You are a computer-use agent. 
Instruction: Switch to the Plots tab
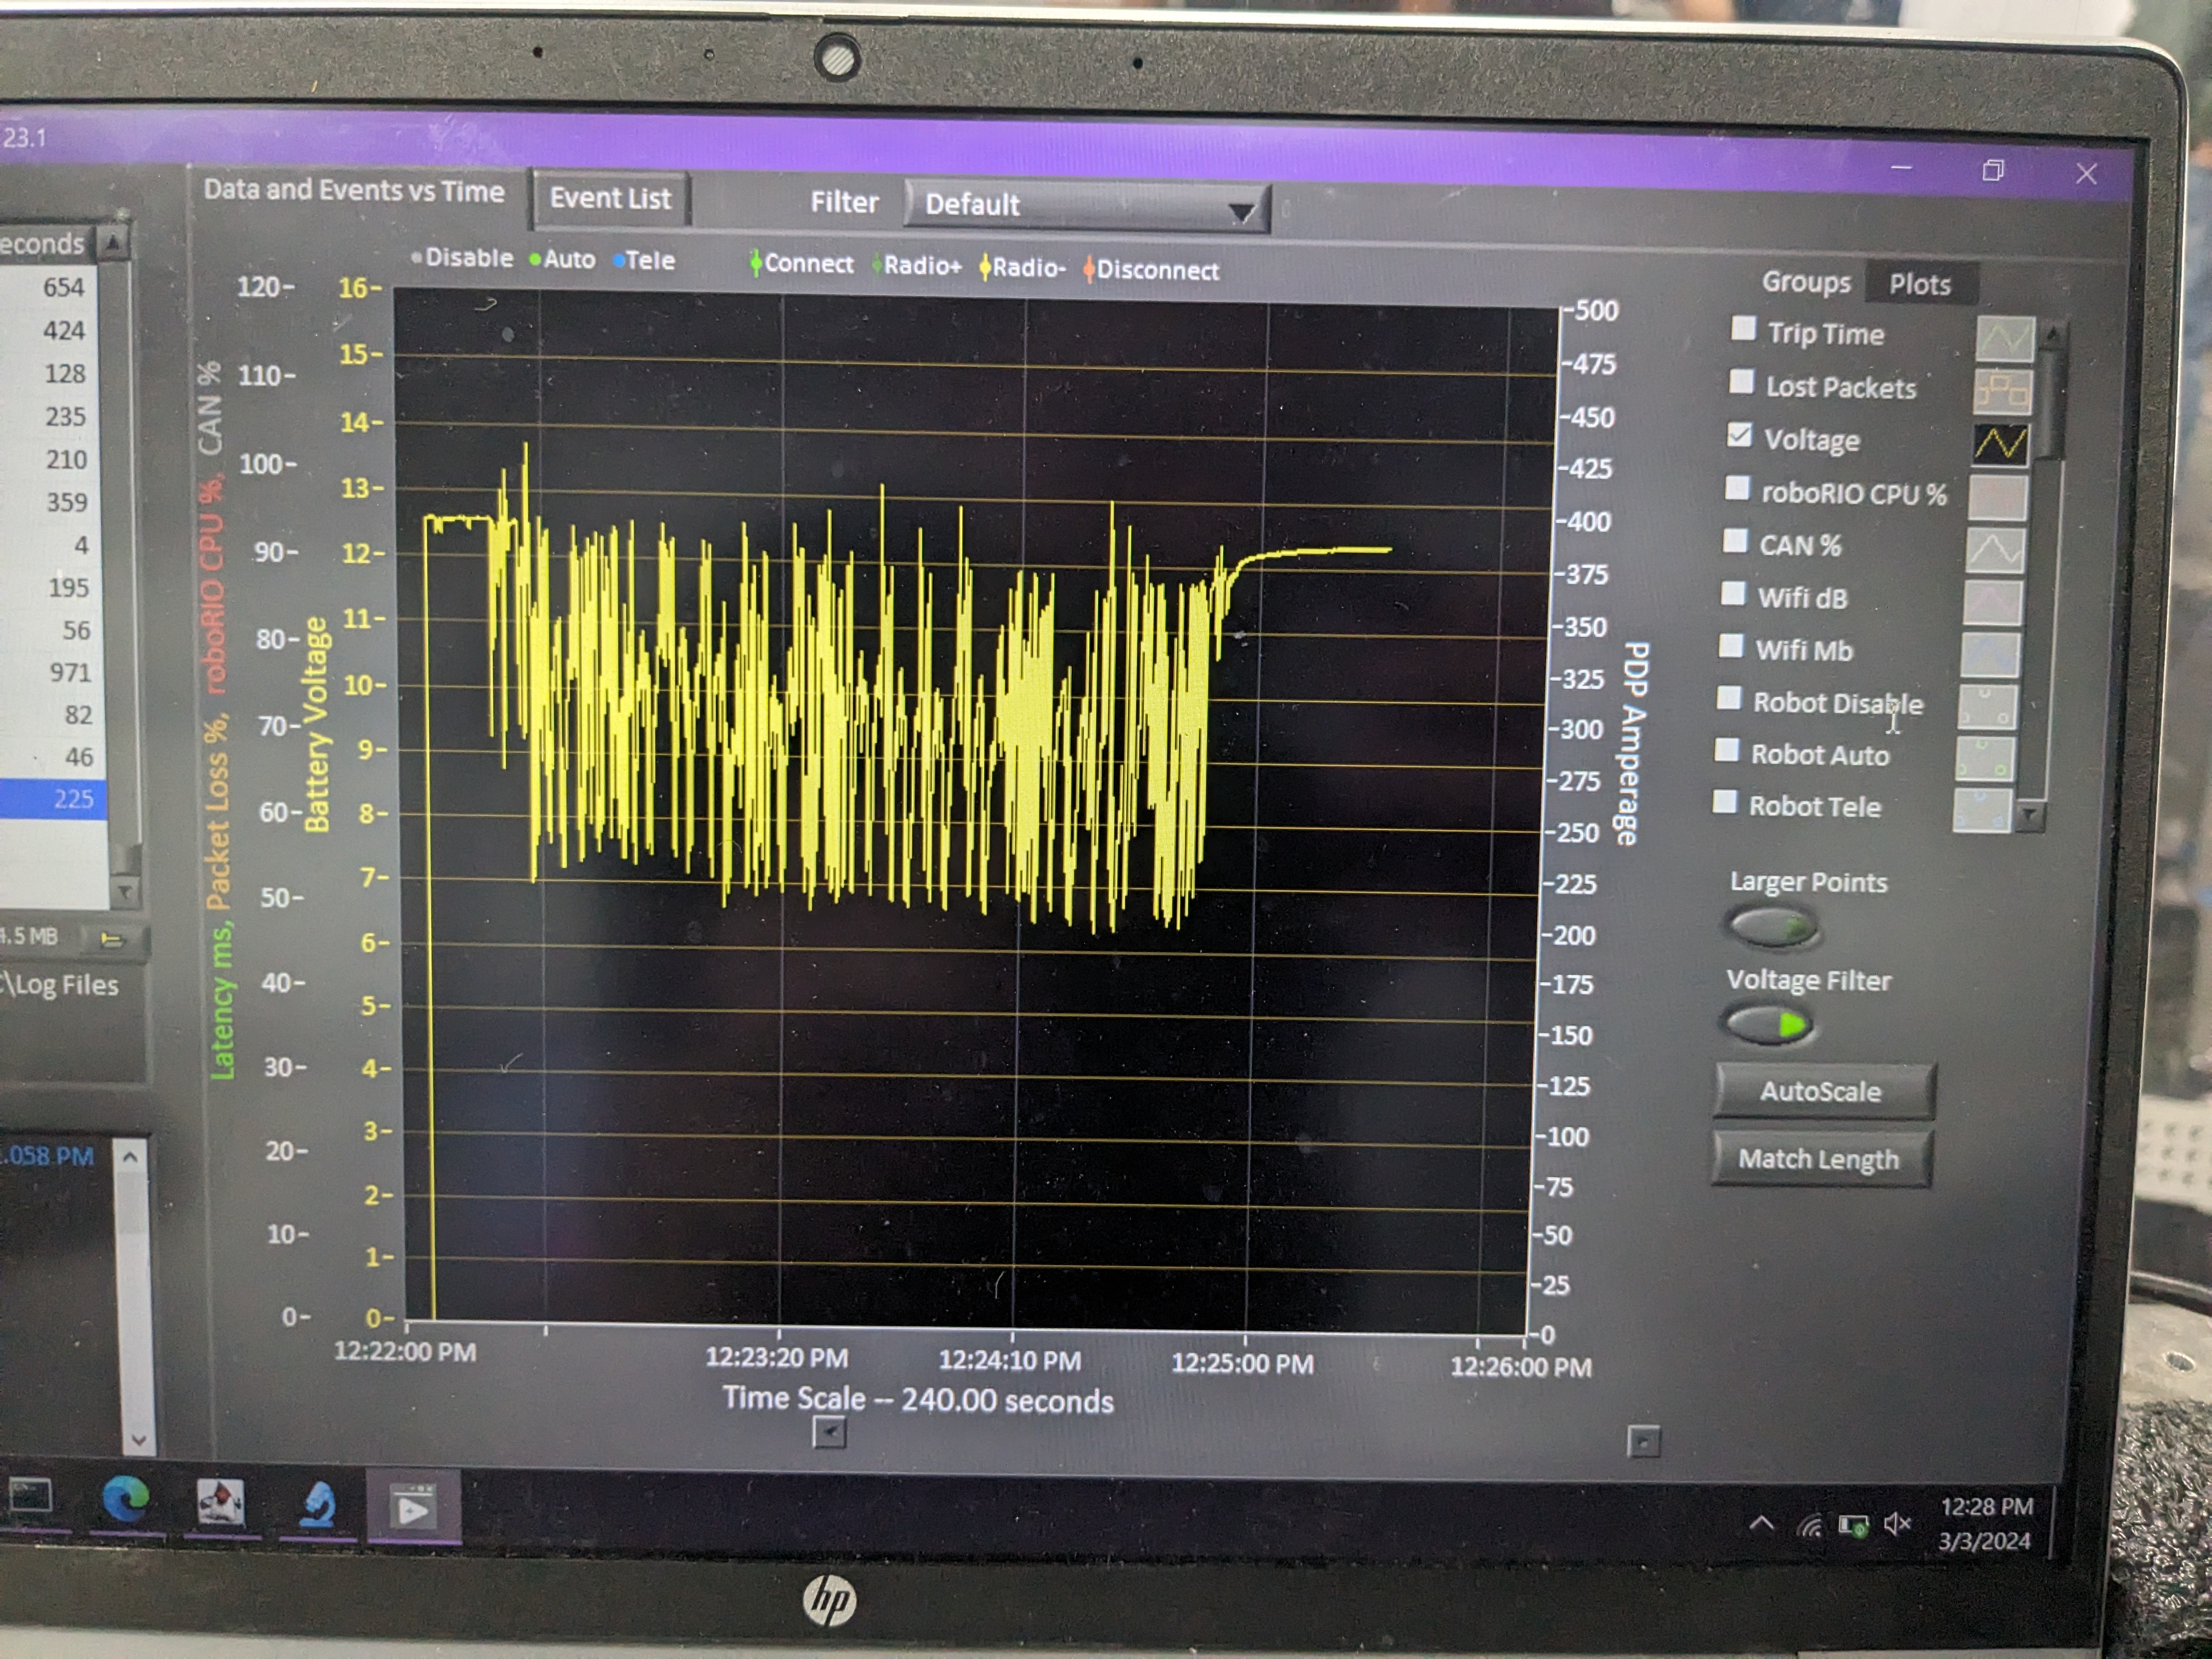1920,285
